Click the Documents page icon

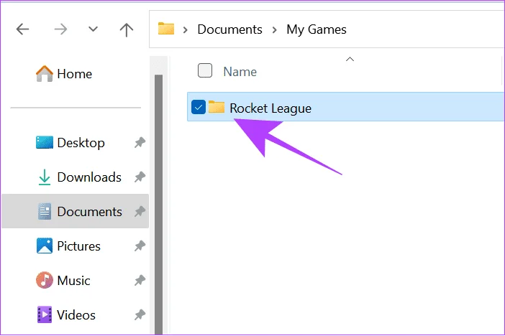coord(45,211)
